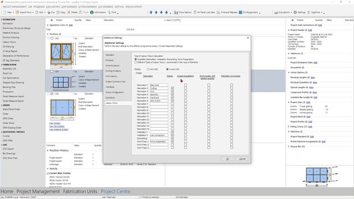Open the Edit dropdown arrow in toolbar
This screenshot has height=199, width=354.
(45, 13)
